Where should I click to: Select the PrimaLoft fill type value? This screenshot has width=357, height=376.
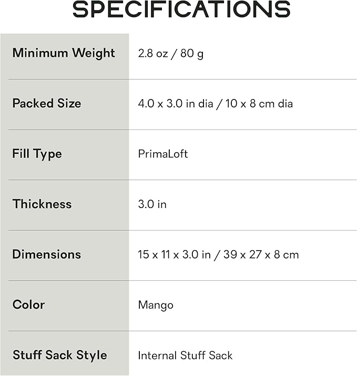click(x=163, y=154)
